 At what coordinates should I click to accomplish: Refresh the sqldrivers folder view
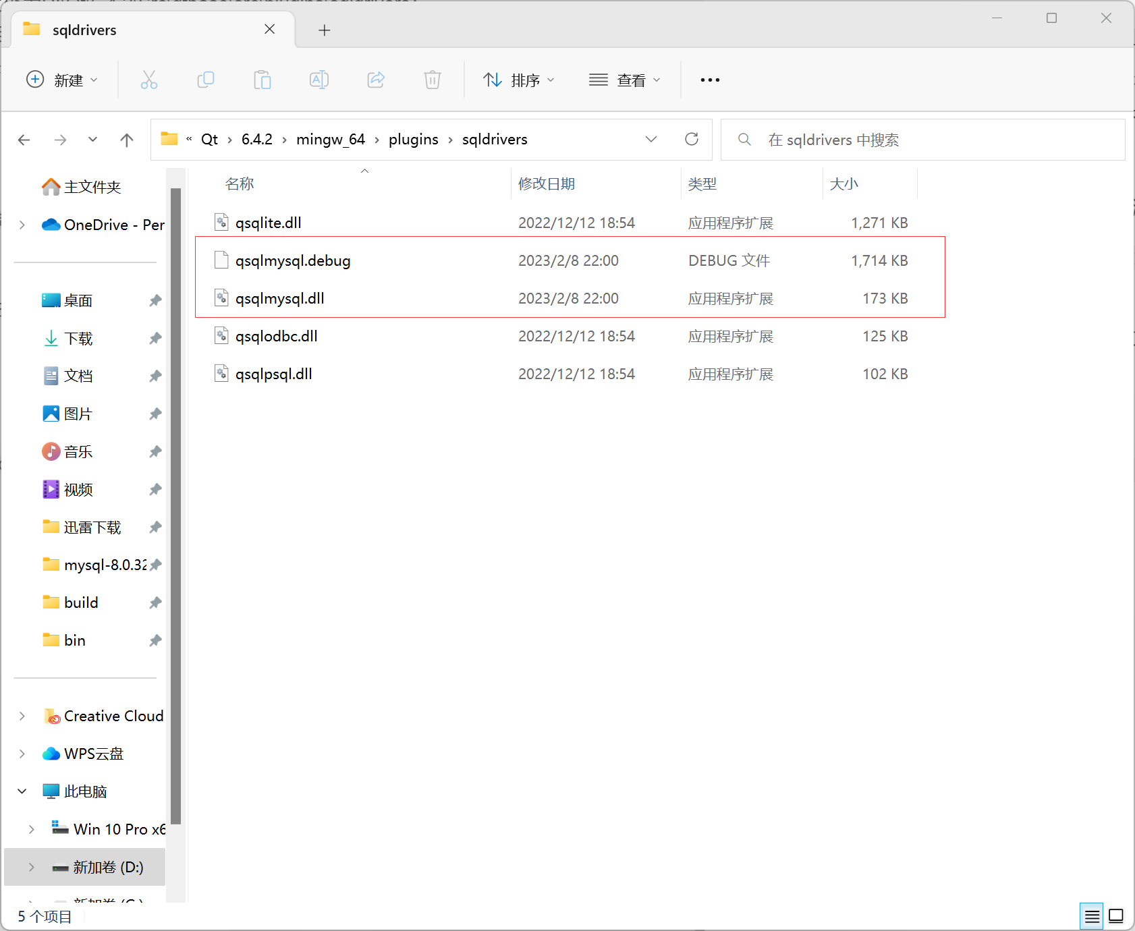(x=692, y=139)
